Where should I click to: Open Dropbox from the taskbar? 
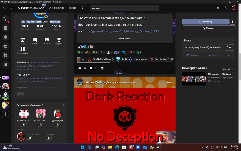click(x=138, y=148)
